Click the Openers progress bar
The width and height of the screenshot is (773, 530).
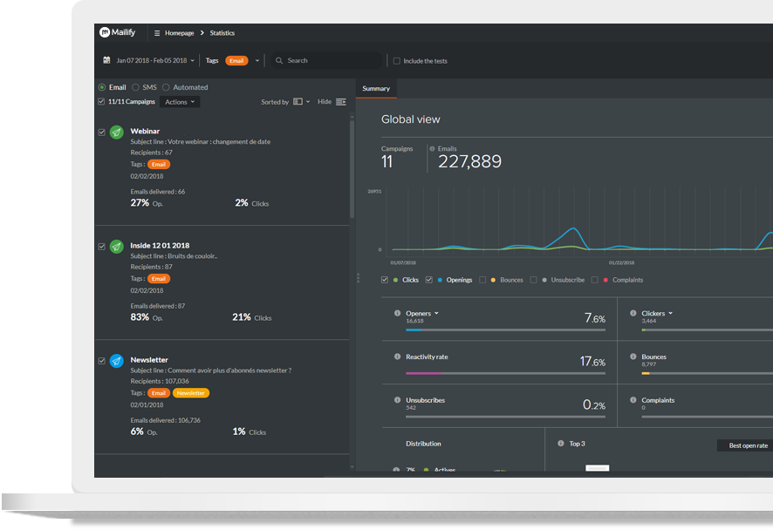click(505, 330)
